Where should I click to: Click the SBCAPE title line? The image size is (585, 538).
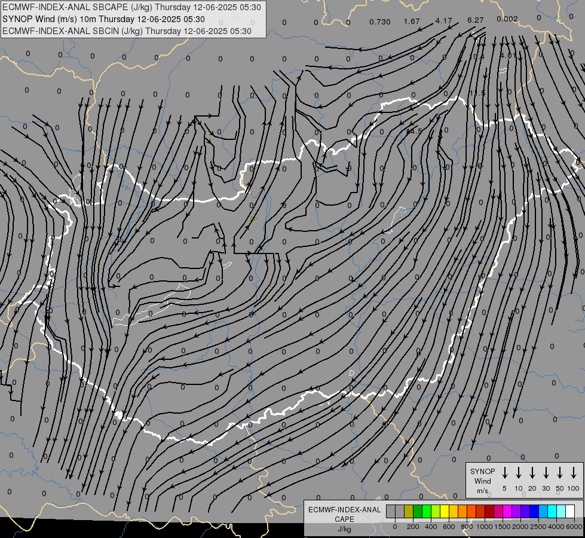pos(131,7)
